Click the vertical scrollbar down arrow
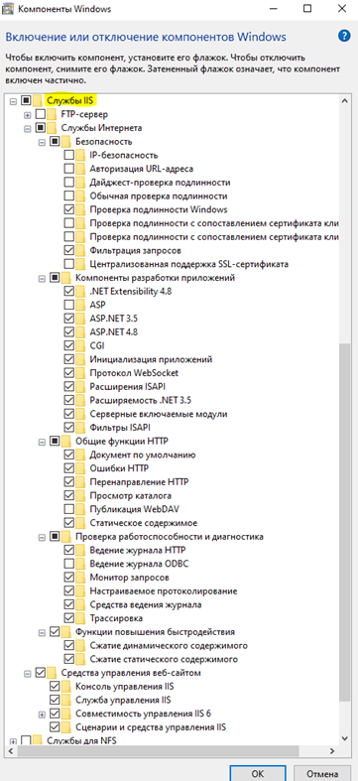Screen dimensions: 358x781 tap(344, 737)
